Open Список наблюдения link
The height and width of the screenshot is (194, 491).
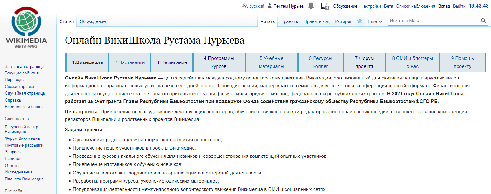[x=416, y=6]
